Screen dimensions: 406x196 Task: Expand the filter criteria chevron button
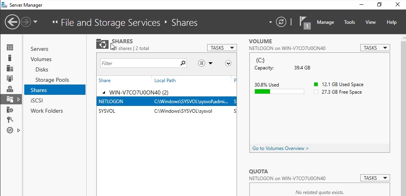point(228,63)
